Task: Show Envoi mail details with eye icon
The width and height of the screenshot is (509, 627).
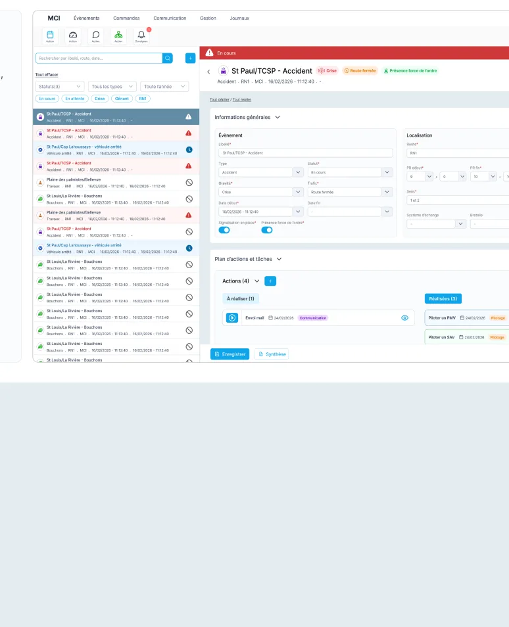Action: tap(404, 318)
